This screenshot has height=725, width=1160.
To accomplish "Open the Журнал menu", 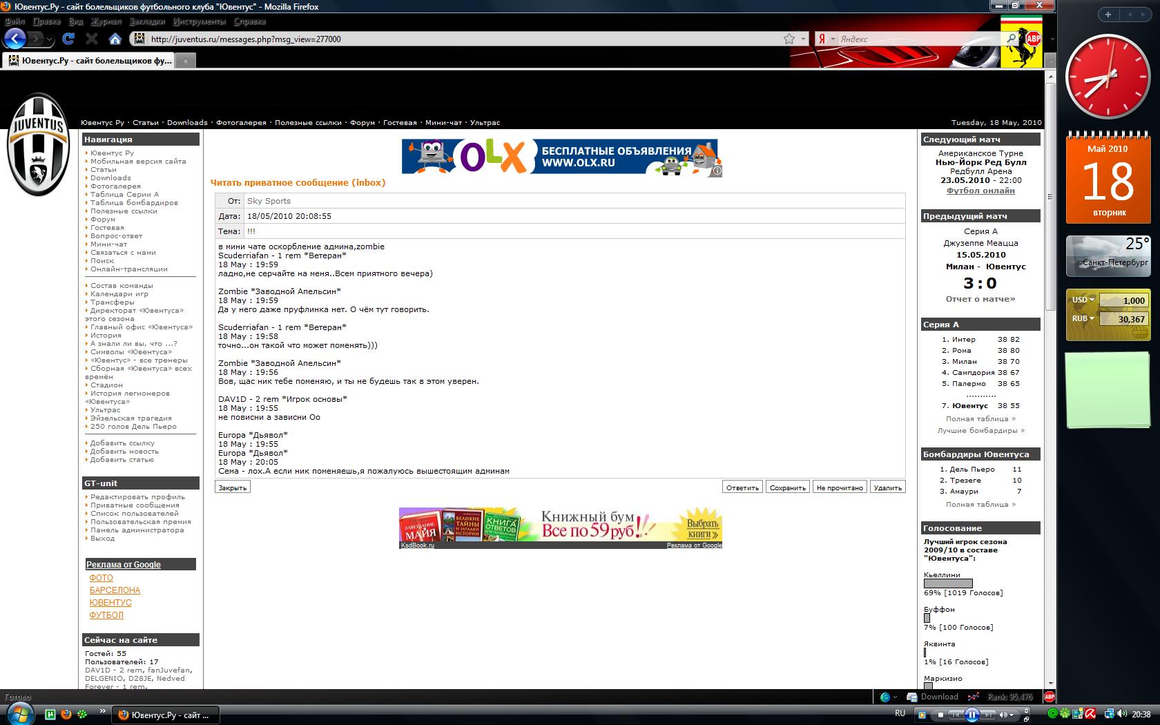I will click(x=106, y=21).
